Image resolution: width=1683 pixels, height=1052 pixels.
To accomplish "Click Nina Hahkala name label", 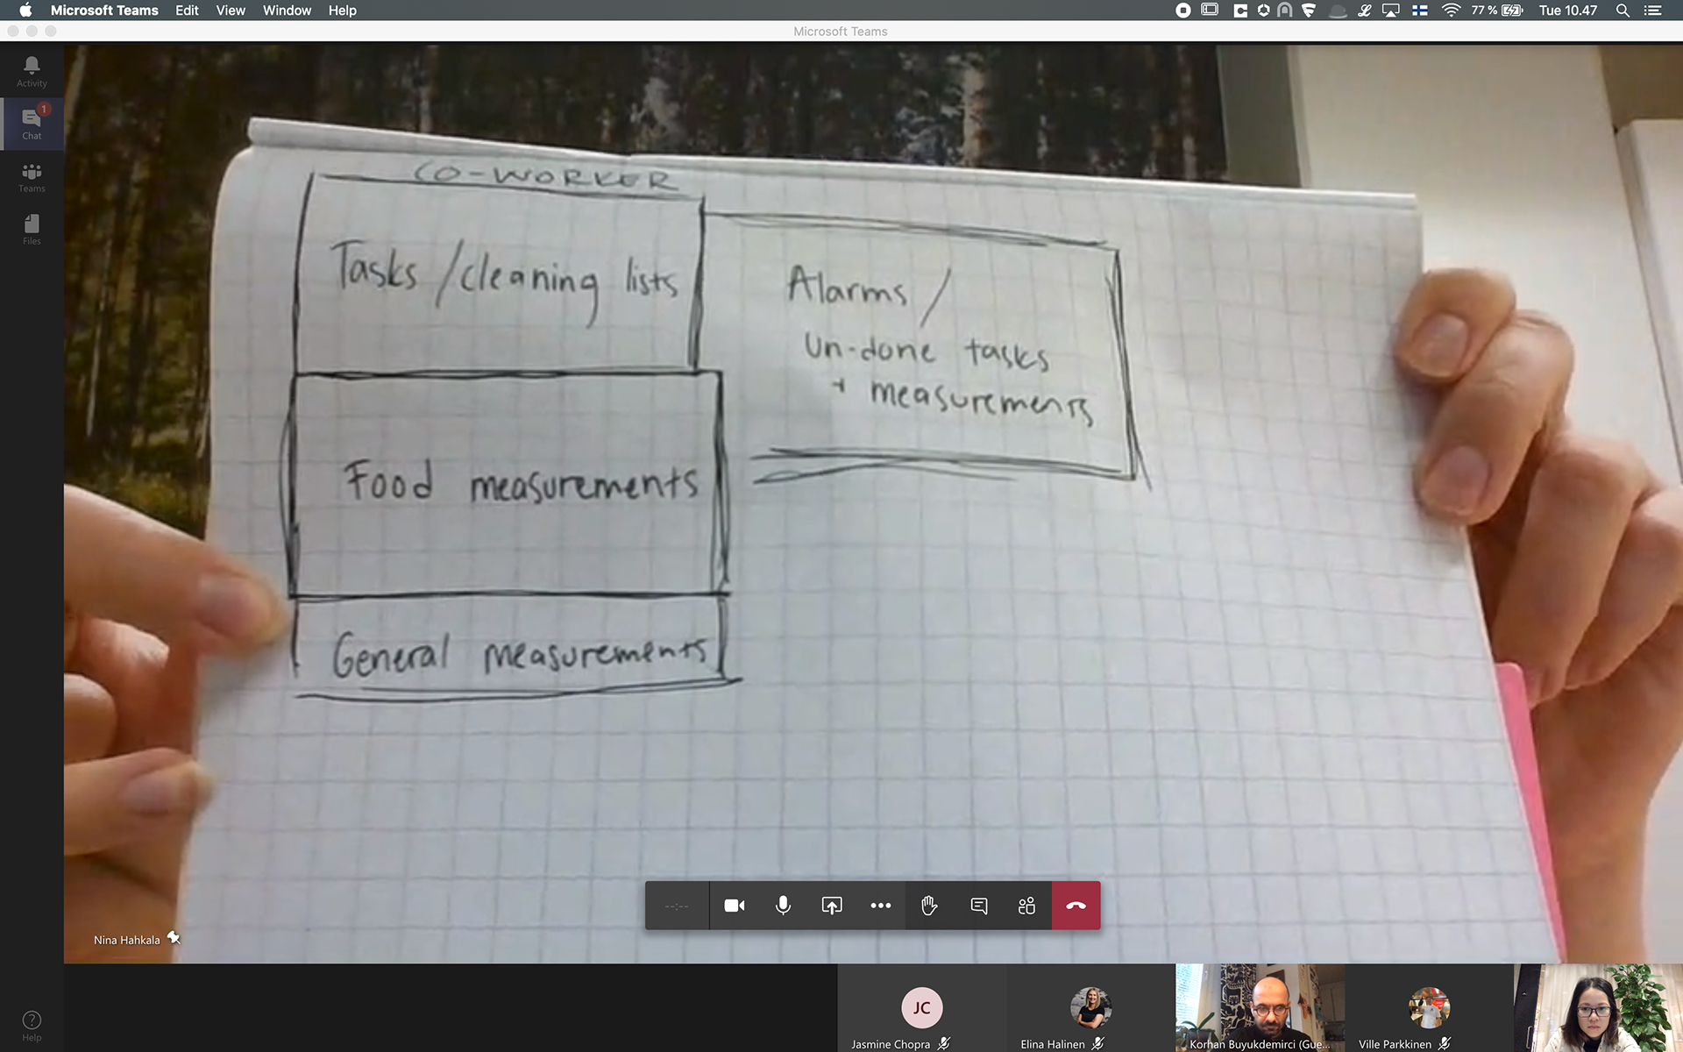I will coord(126,940).
